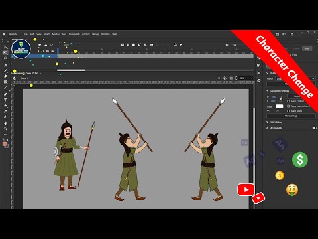Image resolution: width=318 pixels, height=239 pixels.
Task: Click the timeline horizontal scrollbar thumb
Action: pyautogui.click(x=71, y=70)
